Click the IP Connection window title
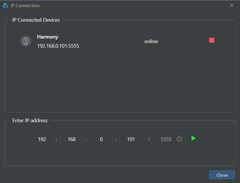This screenshot has width=240, height=183. [25, 5]
